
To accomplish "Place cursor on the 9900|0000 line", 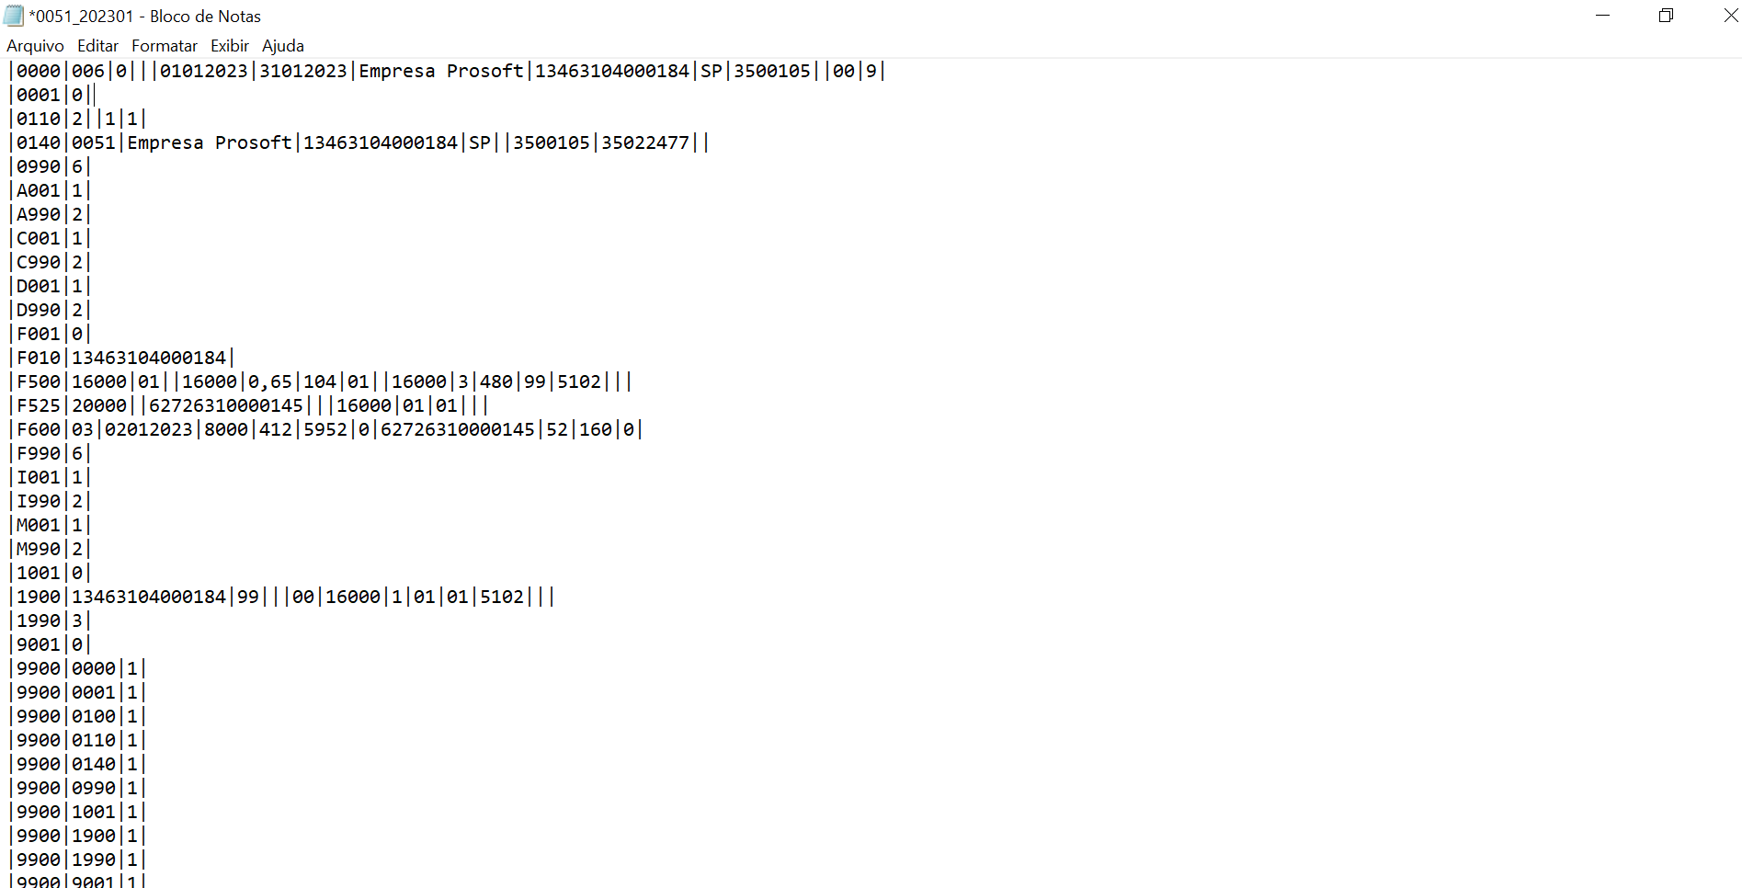I will pos(78,669).
